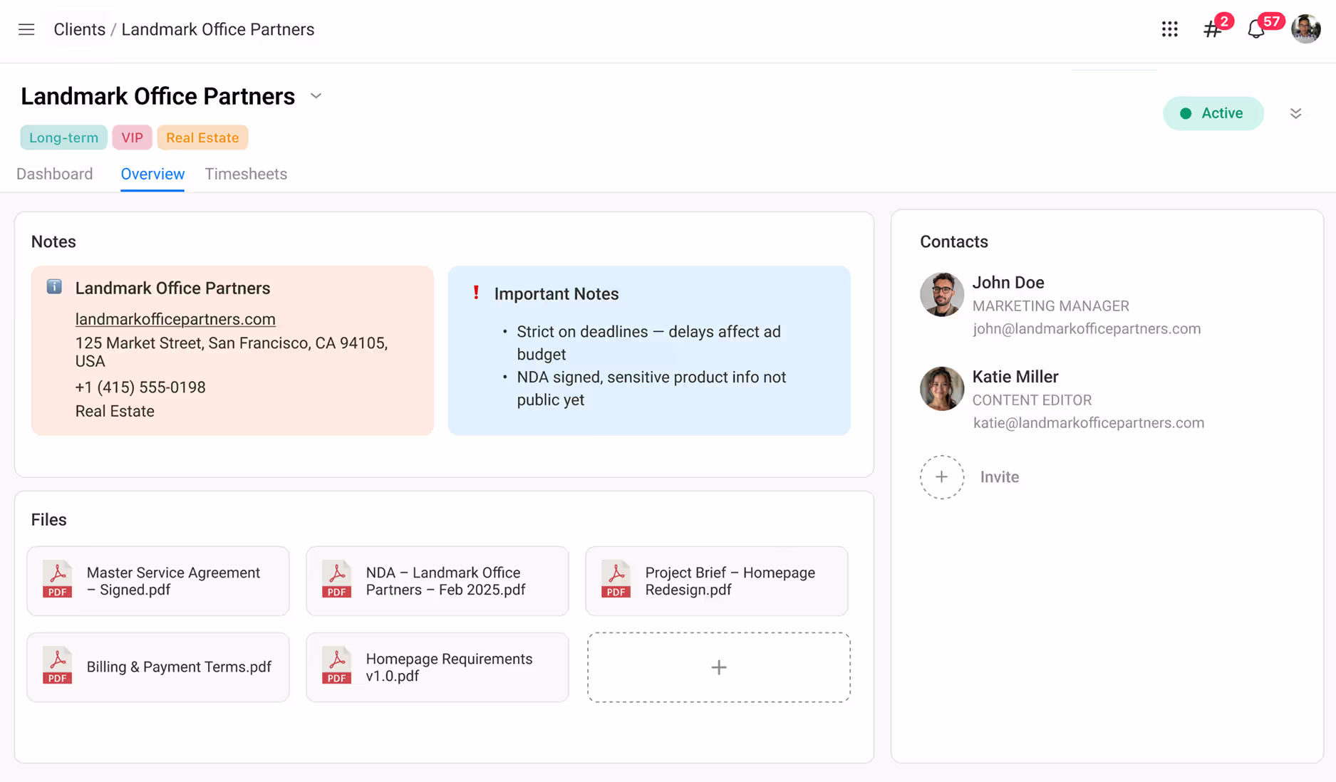Open the apps grid launcher

point(1169,29)
